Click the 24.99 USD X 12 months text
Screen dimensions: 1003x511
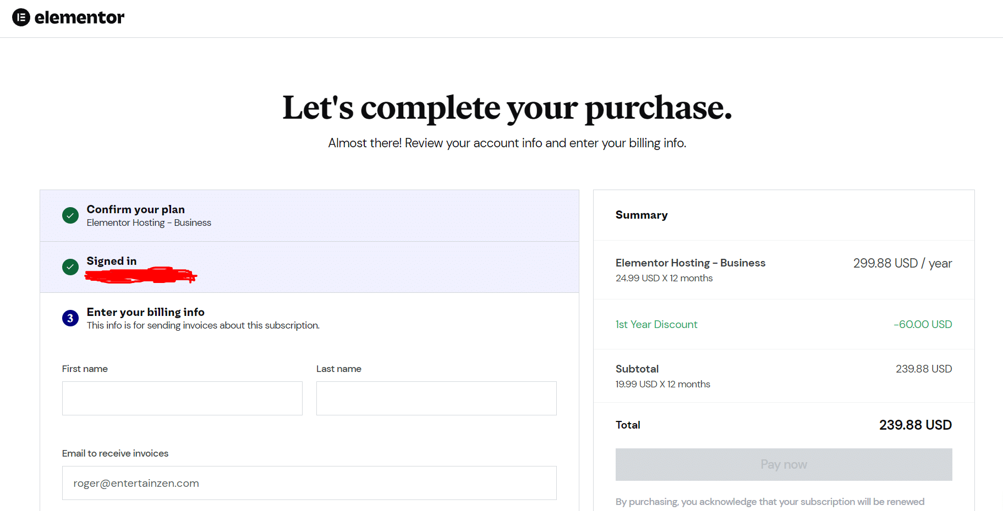click(x=664, y=278)
